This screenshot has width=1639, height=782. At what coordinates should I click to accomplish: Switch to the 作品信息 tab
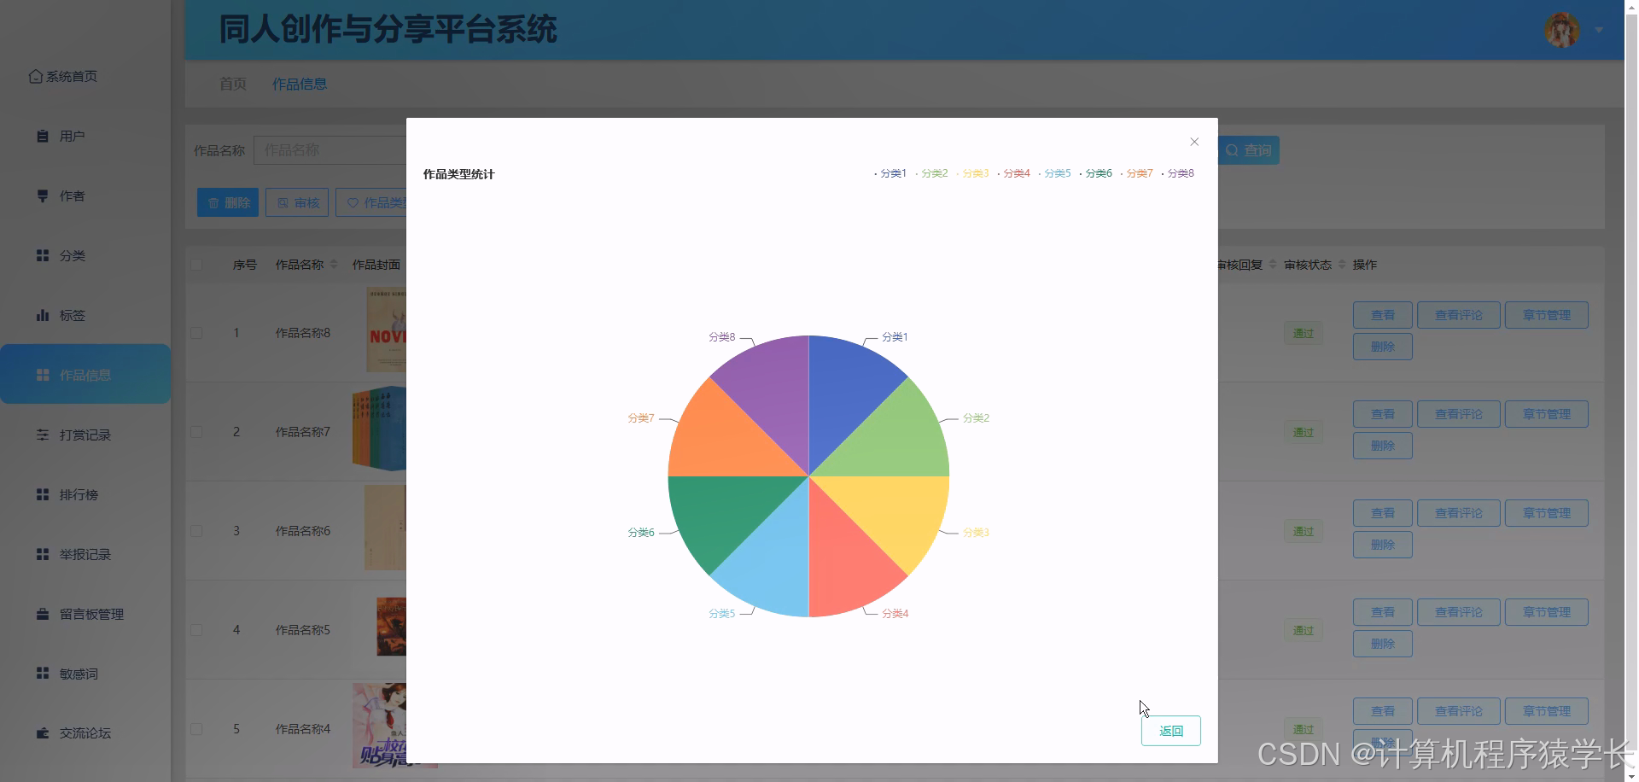point(300,84)
